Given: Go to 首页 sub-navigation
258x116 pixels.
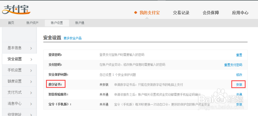Looking at the screenshot, I should [11, 23].
